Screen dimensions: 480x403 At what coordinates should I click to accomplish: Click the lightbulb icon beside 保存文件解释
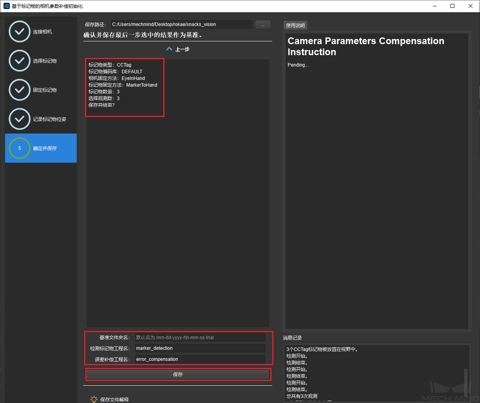click(94, 399)
